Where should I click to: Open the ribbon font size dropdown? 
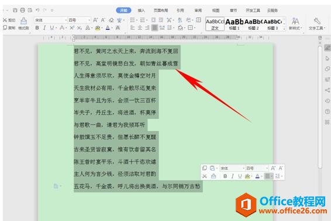(89, 20)
